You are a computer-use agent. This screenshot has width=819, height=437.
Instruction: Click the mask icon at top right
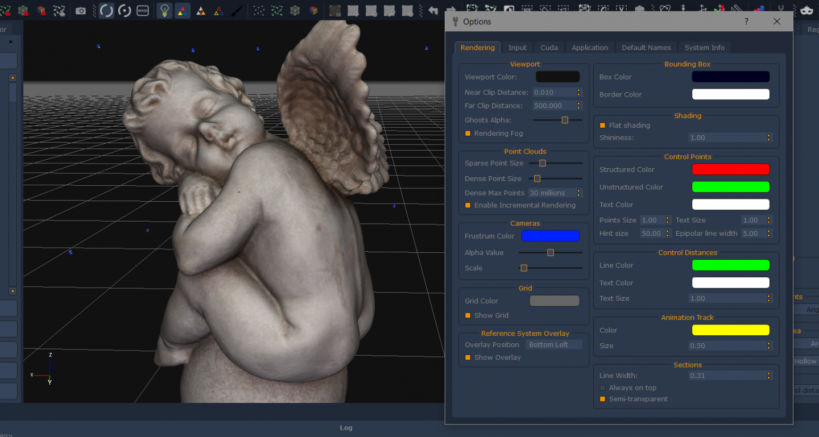point(806,10)
